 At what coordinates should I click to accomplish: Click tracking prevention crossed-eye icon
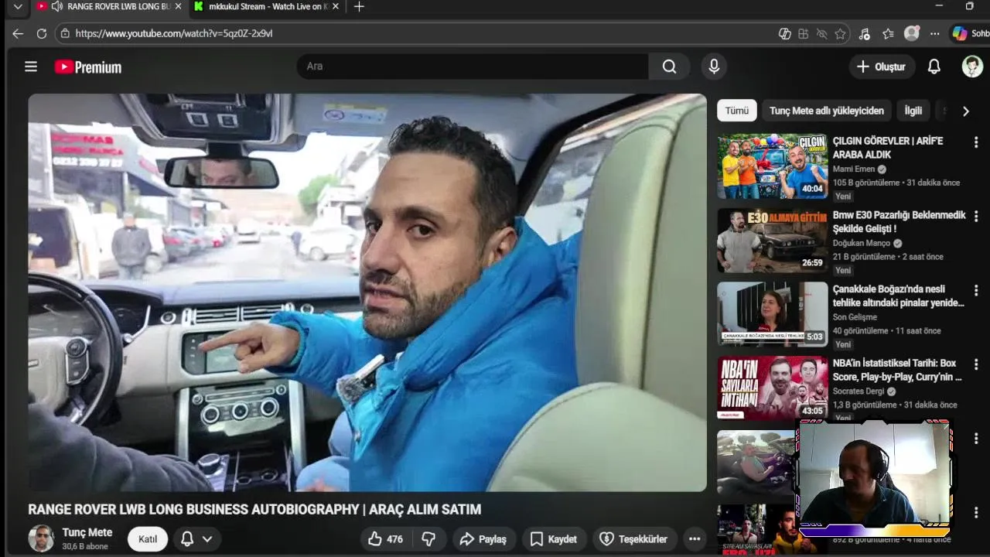point(821,33)
